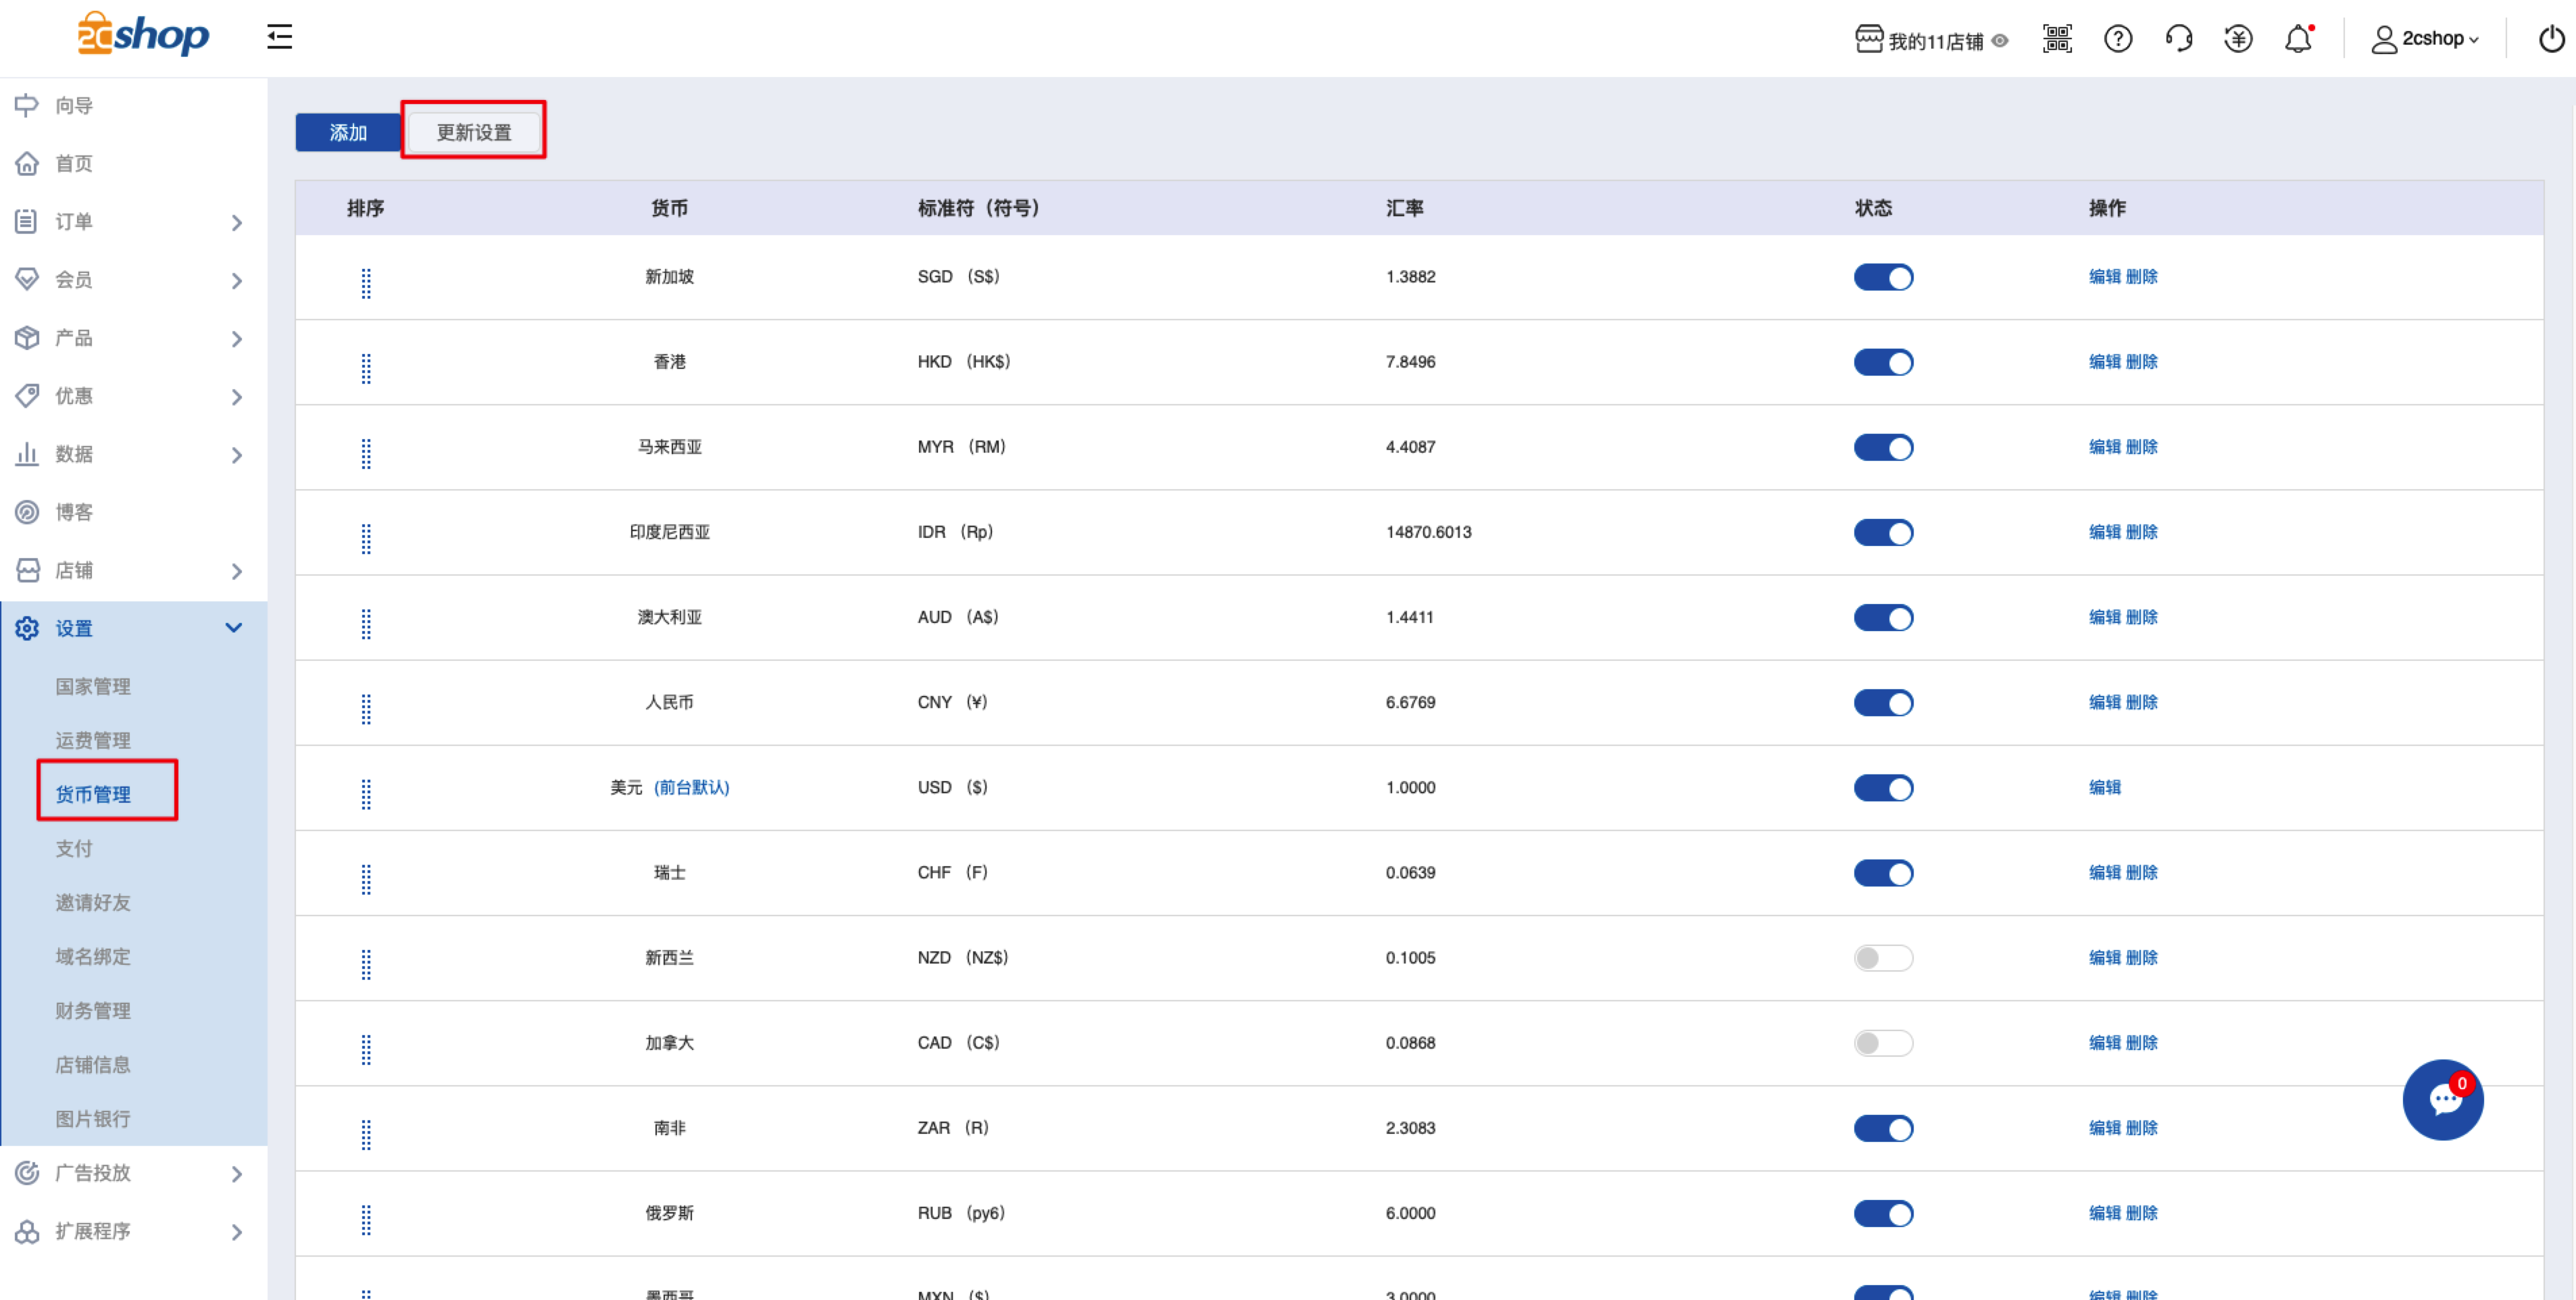This screenshot has width=2576, height=1300.
Task: Click the power logout icon
Action: (2551, 39)
